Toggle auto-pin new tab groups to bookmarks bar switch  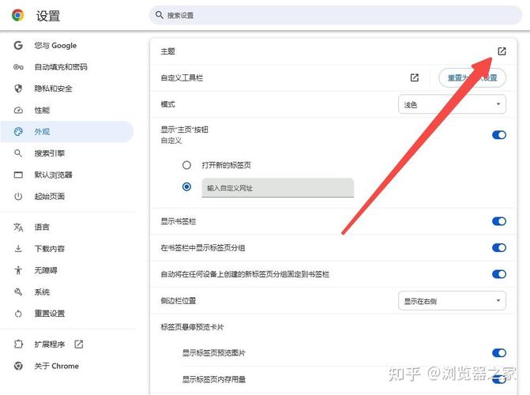(x=499, y=274)
